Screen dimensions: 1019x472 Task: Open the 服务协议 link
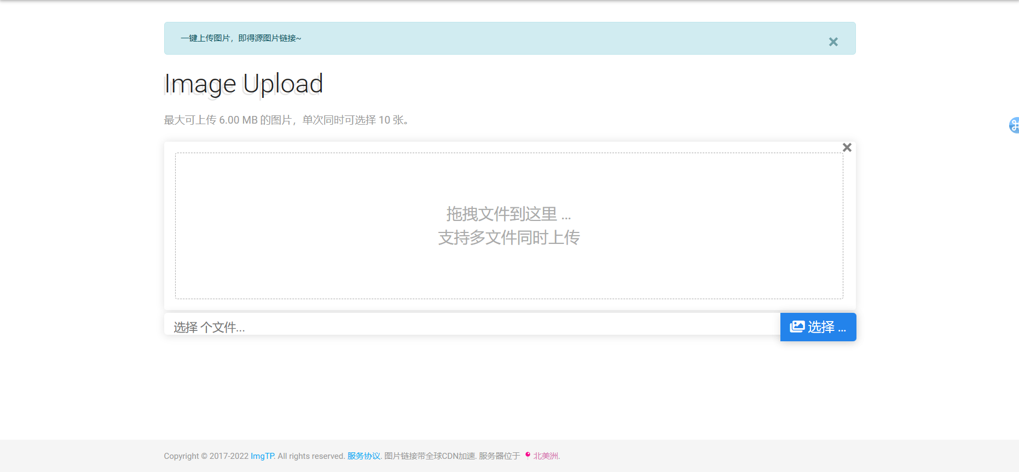coord(364,456)
